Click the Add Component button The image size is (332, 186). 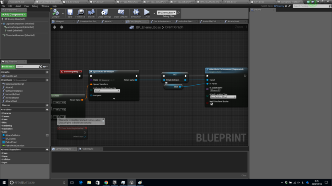[14, 14]
